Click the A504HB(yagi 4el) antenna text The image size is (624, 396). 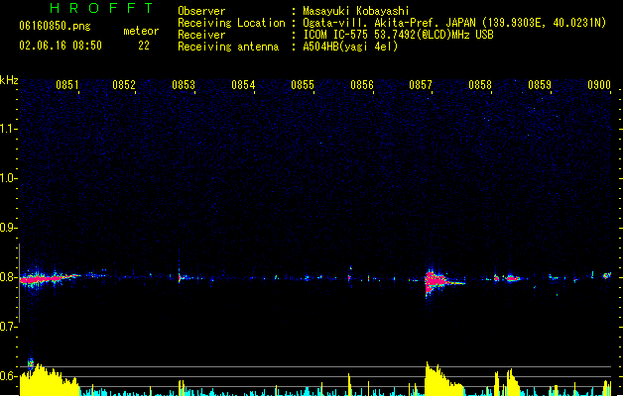click(350, 47)
